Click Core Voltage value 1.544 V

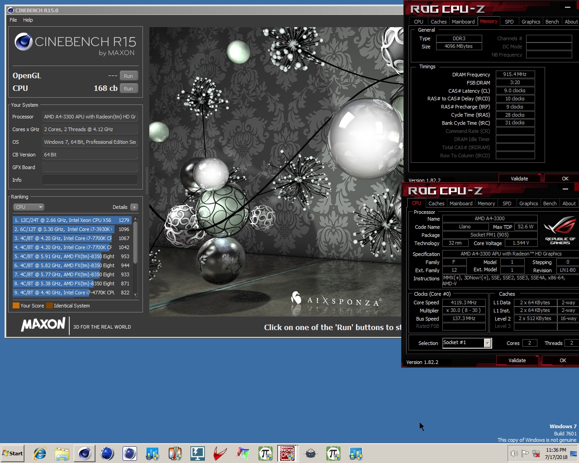(521, 243)
